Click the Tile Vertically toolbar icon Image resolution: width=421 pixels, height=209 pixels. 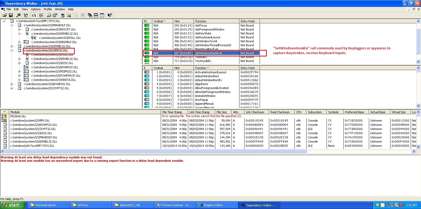point(102,15)
